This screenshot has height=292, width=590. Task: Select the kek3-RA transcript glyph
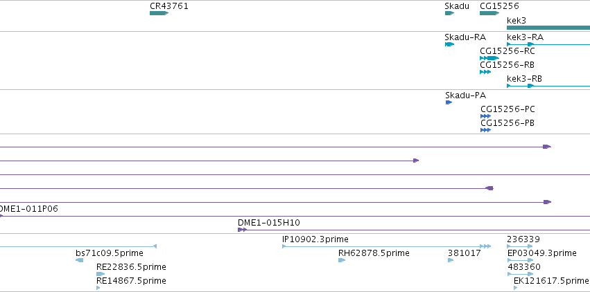tap(548, 44)
